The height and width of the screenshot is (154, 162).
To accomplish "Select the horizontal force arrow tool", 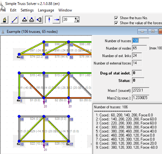I will 57,20.
